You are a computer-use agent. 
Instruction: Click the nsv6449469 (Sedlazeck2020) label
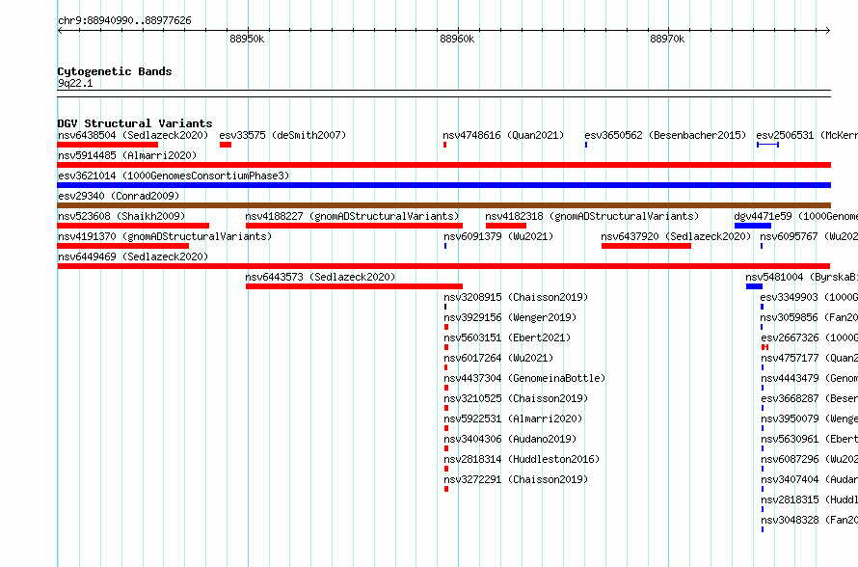(133, 256)
